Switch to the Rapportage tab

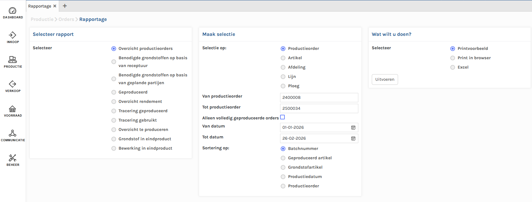click(40, 6)
